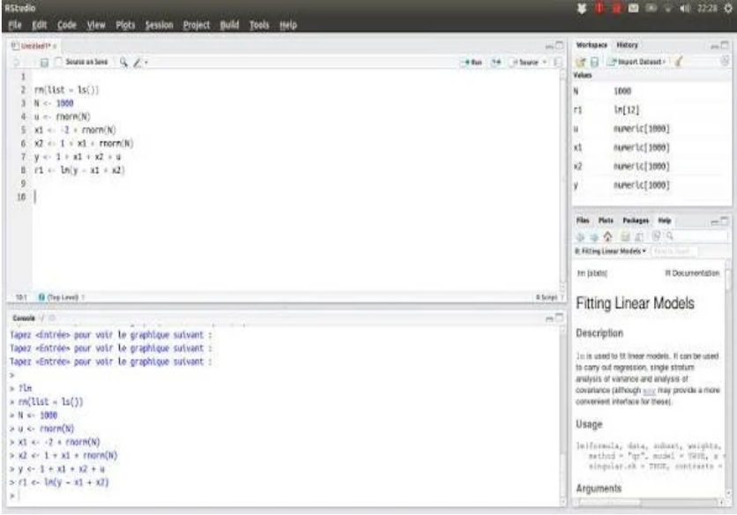Image resolution: width=737 pixels, height=515 pixels.
Task: Click the linked function name in Description
Action: coord(649,391)
